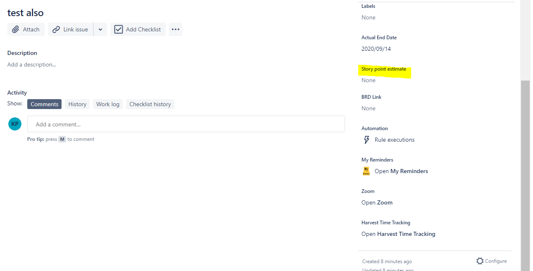Open Zoom from the side panel

tap(377, 202)
